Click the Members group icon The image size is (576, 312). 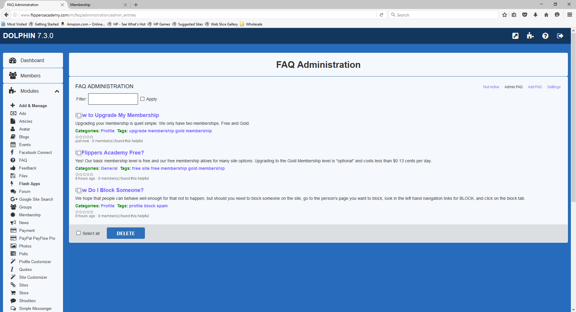[x=13, y=76]
